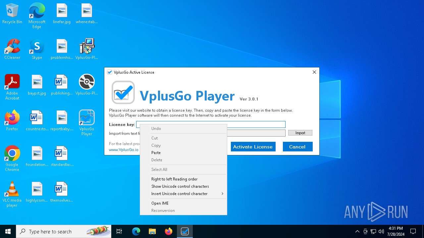Click the VplusGo Player checkmark logo
424x238 pixels.
[x=123, y=93]
